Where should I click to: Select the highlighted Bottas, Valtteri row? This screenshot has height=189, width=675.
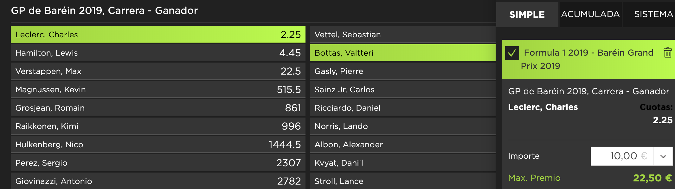[x=403, y=53]
